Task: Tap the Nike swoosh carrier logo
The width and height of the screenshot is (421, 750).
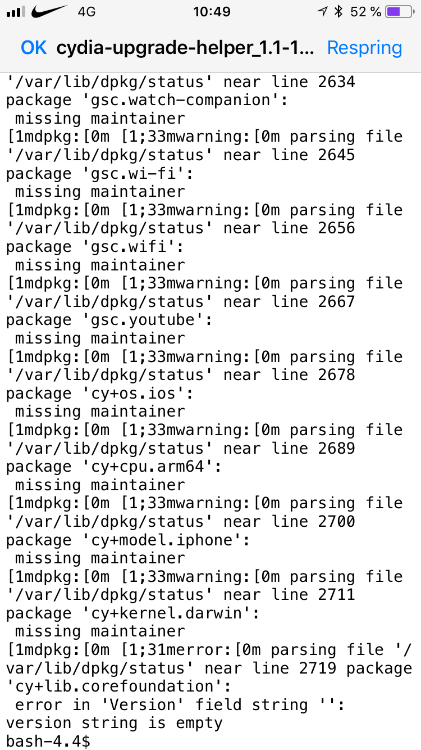Action: [x=50, y=11]
